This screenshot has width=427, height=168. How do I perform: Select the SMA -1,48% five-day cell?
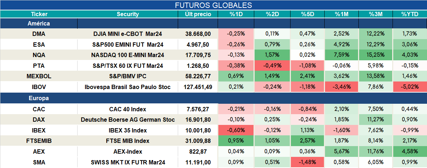pos(307,162)
